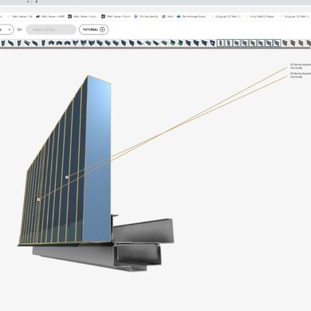Open a new browser tab with plus button
The width and height of the screenshot is (311, 311).
point(37,2)
